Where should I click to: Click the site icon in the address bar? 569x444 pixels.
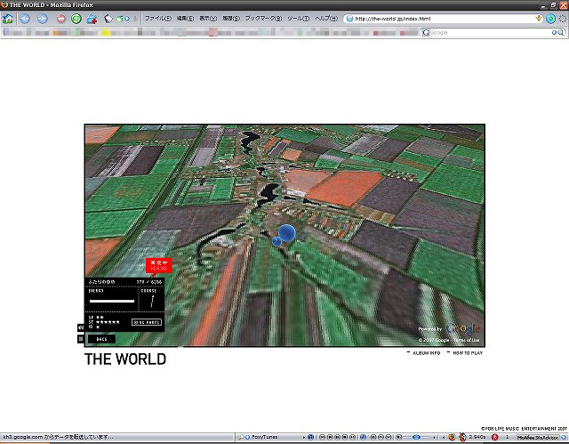[349, 19]
